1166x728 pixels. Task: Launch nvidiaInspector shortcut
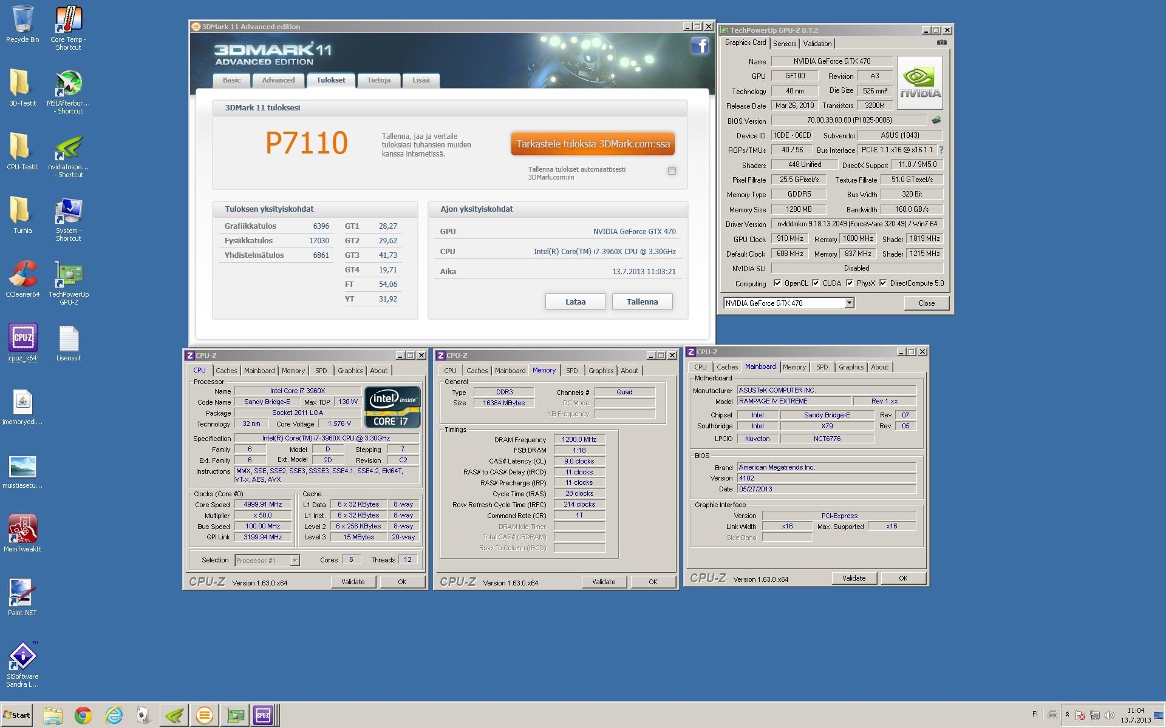[x=69, y=156]
